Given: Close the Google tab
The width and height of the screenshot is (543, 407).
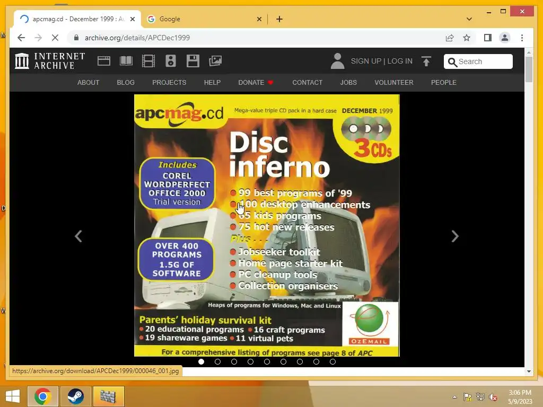Looking at the screenshot, I should pos(259,19).
